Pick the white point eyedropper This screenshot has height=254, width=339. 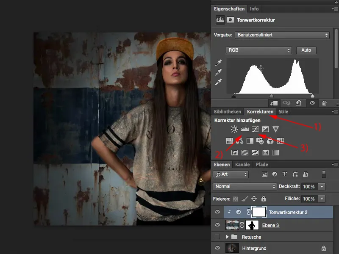(x=218, y=82)
